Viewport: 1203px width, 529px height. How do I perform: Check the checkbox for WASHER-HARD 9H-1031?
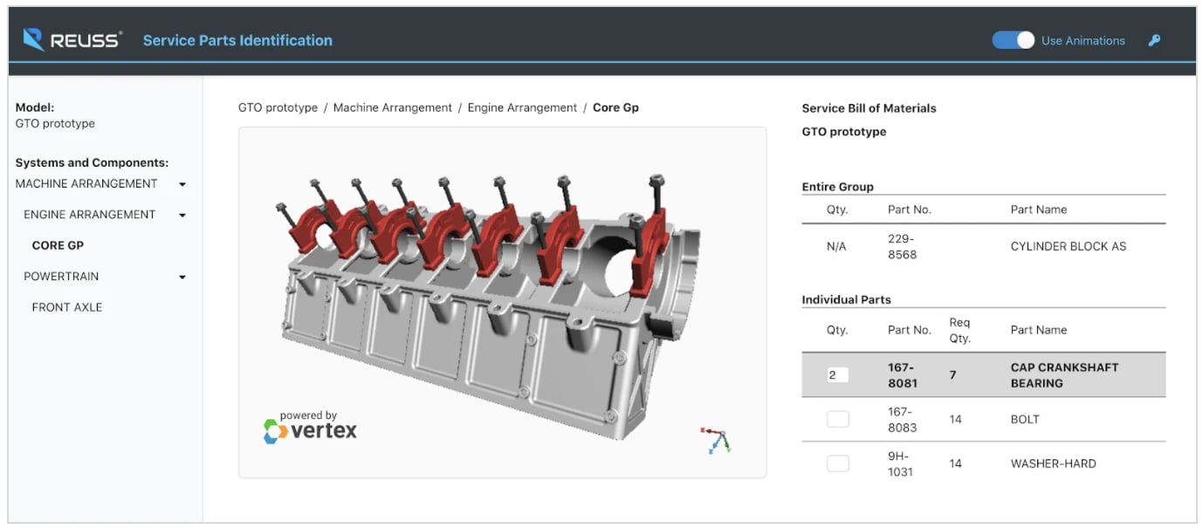pos(837,463)
